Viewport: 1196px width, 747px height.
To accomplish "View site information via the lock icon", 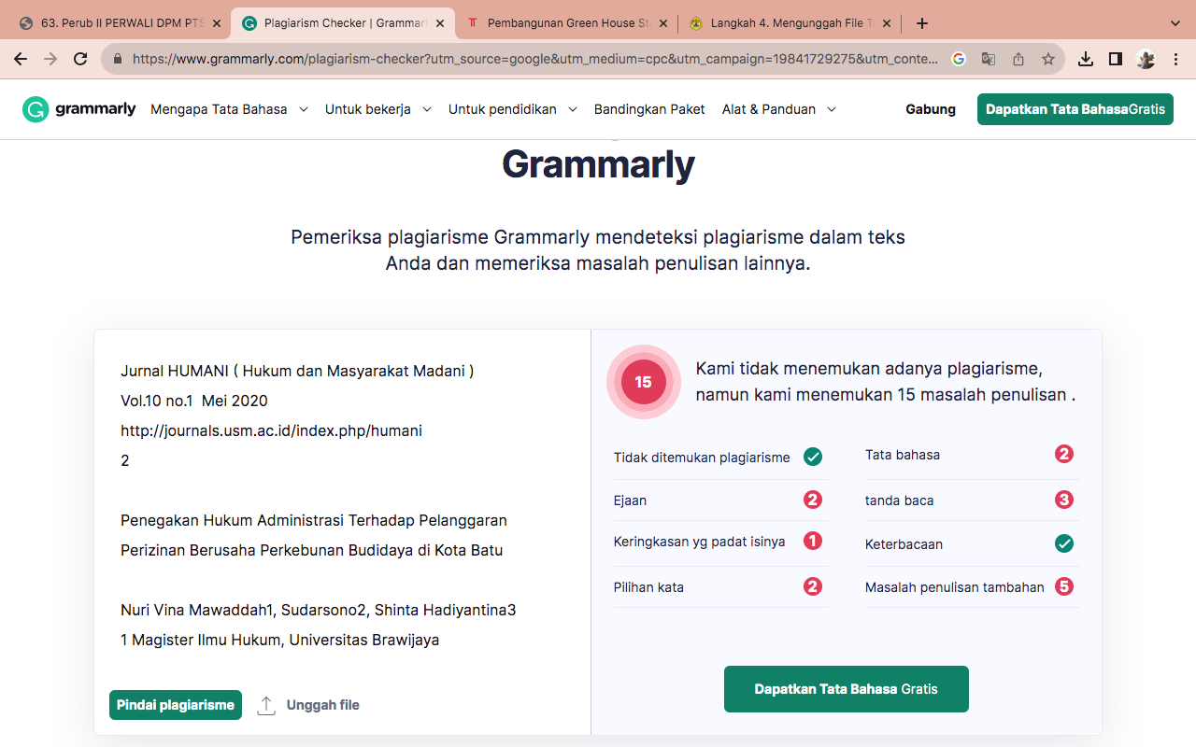I will [118, 59].
